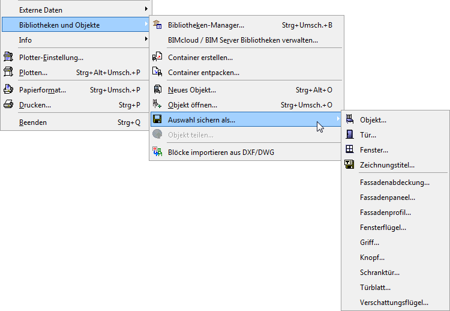Expand the Info submenu arrow

pos(146,40)
